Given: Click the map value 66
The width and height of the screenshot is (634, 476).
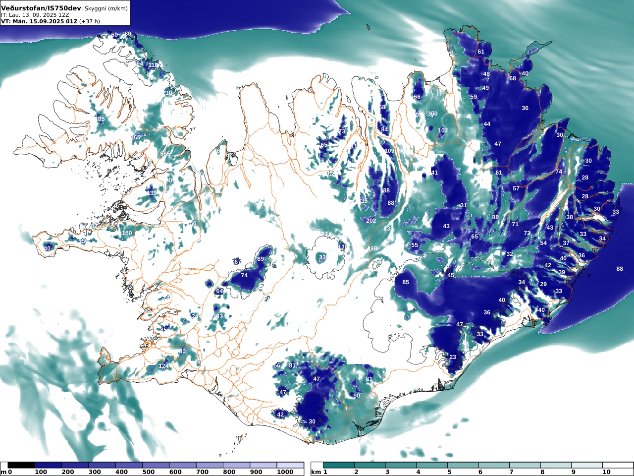Looking at the screenshot, I should [417, 97].
